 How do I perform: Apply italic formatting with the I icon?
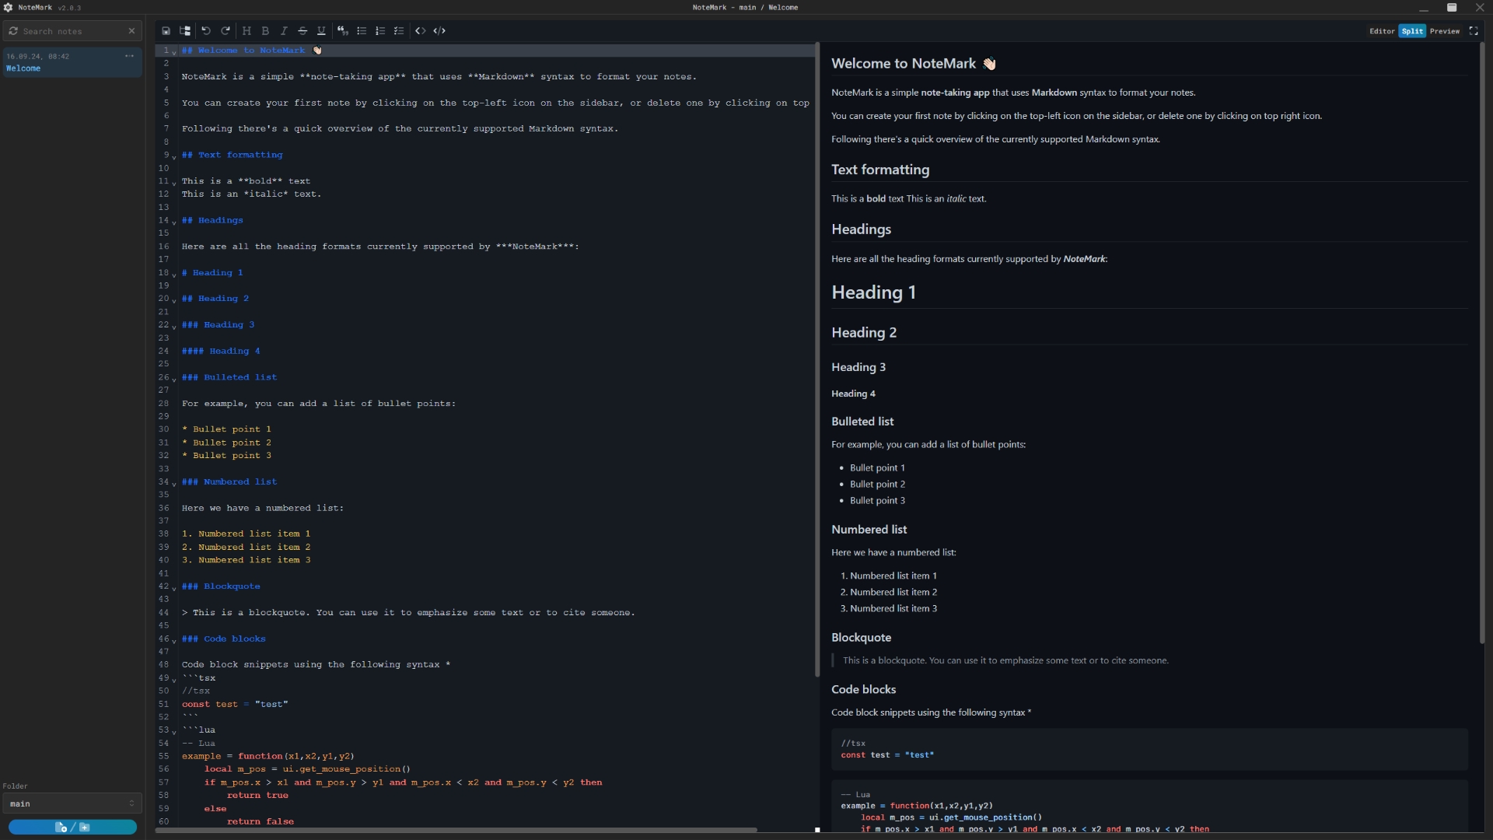(284, 31)
